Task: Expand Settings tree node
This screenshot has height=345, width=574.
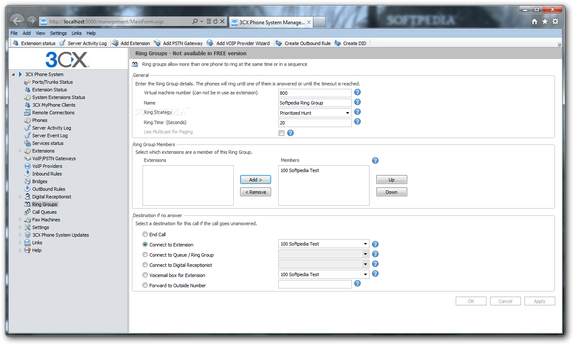Action: click(x=20, y=227)
